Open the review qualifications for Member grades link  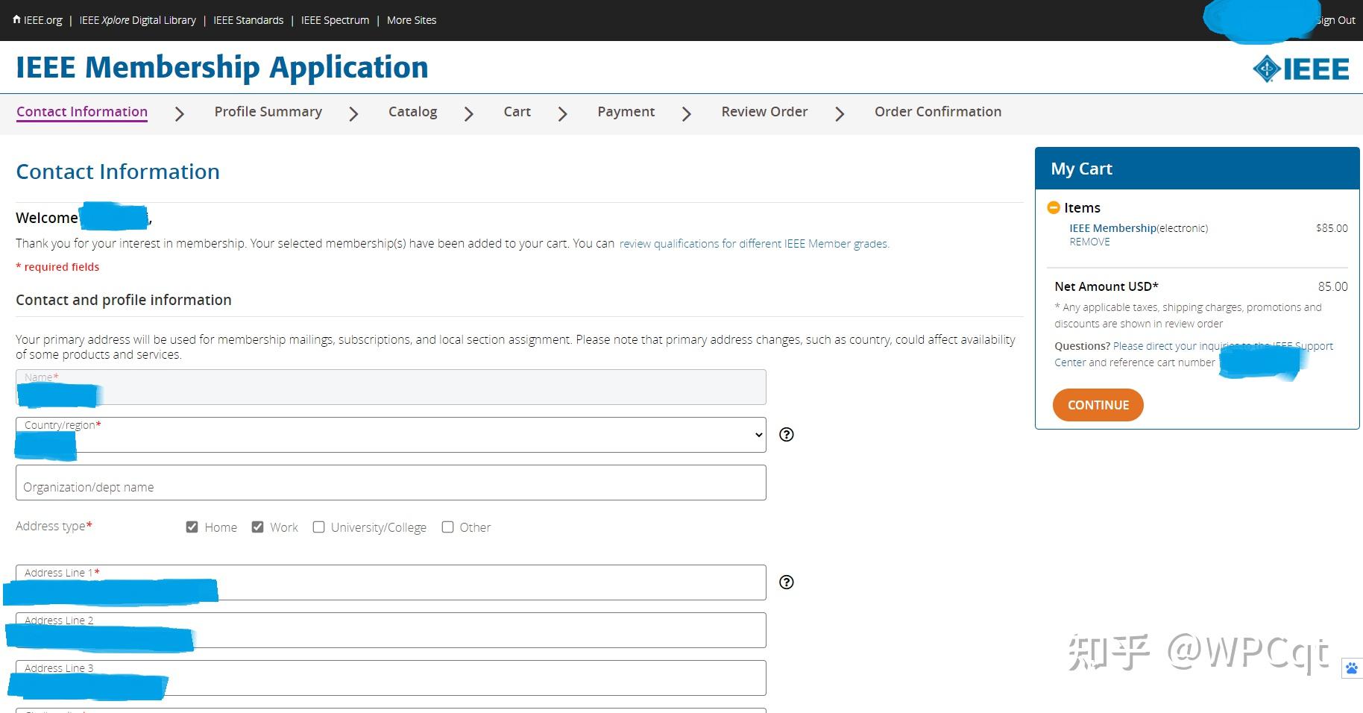(754, 244)
